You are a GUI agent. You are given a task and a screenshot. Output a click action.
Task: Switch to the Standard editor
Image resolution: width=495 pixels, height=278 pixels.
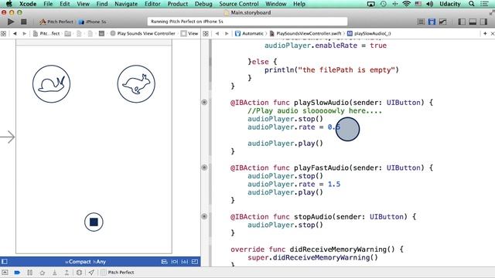pos(421,22)
